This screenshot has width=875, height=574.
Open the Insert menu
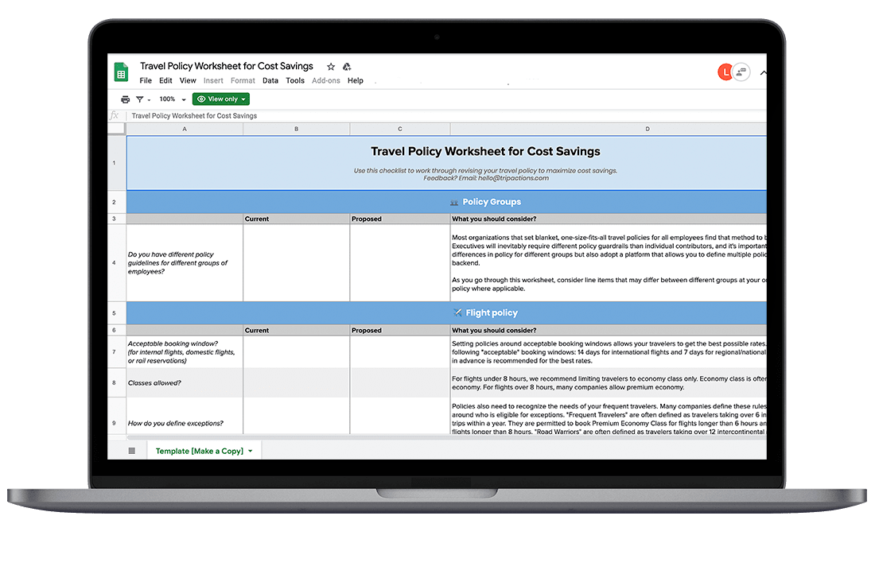(x=213, y=80)
